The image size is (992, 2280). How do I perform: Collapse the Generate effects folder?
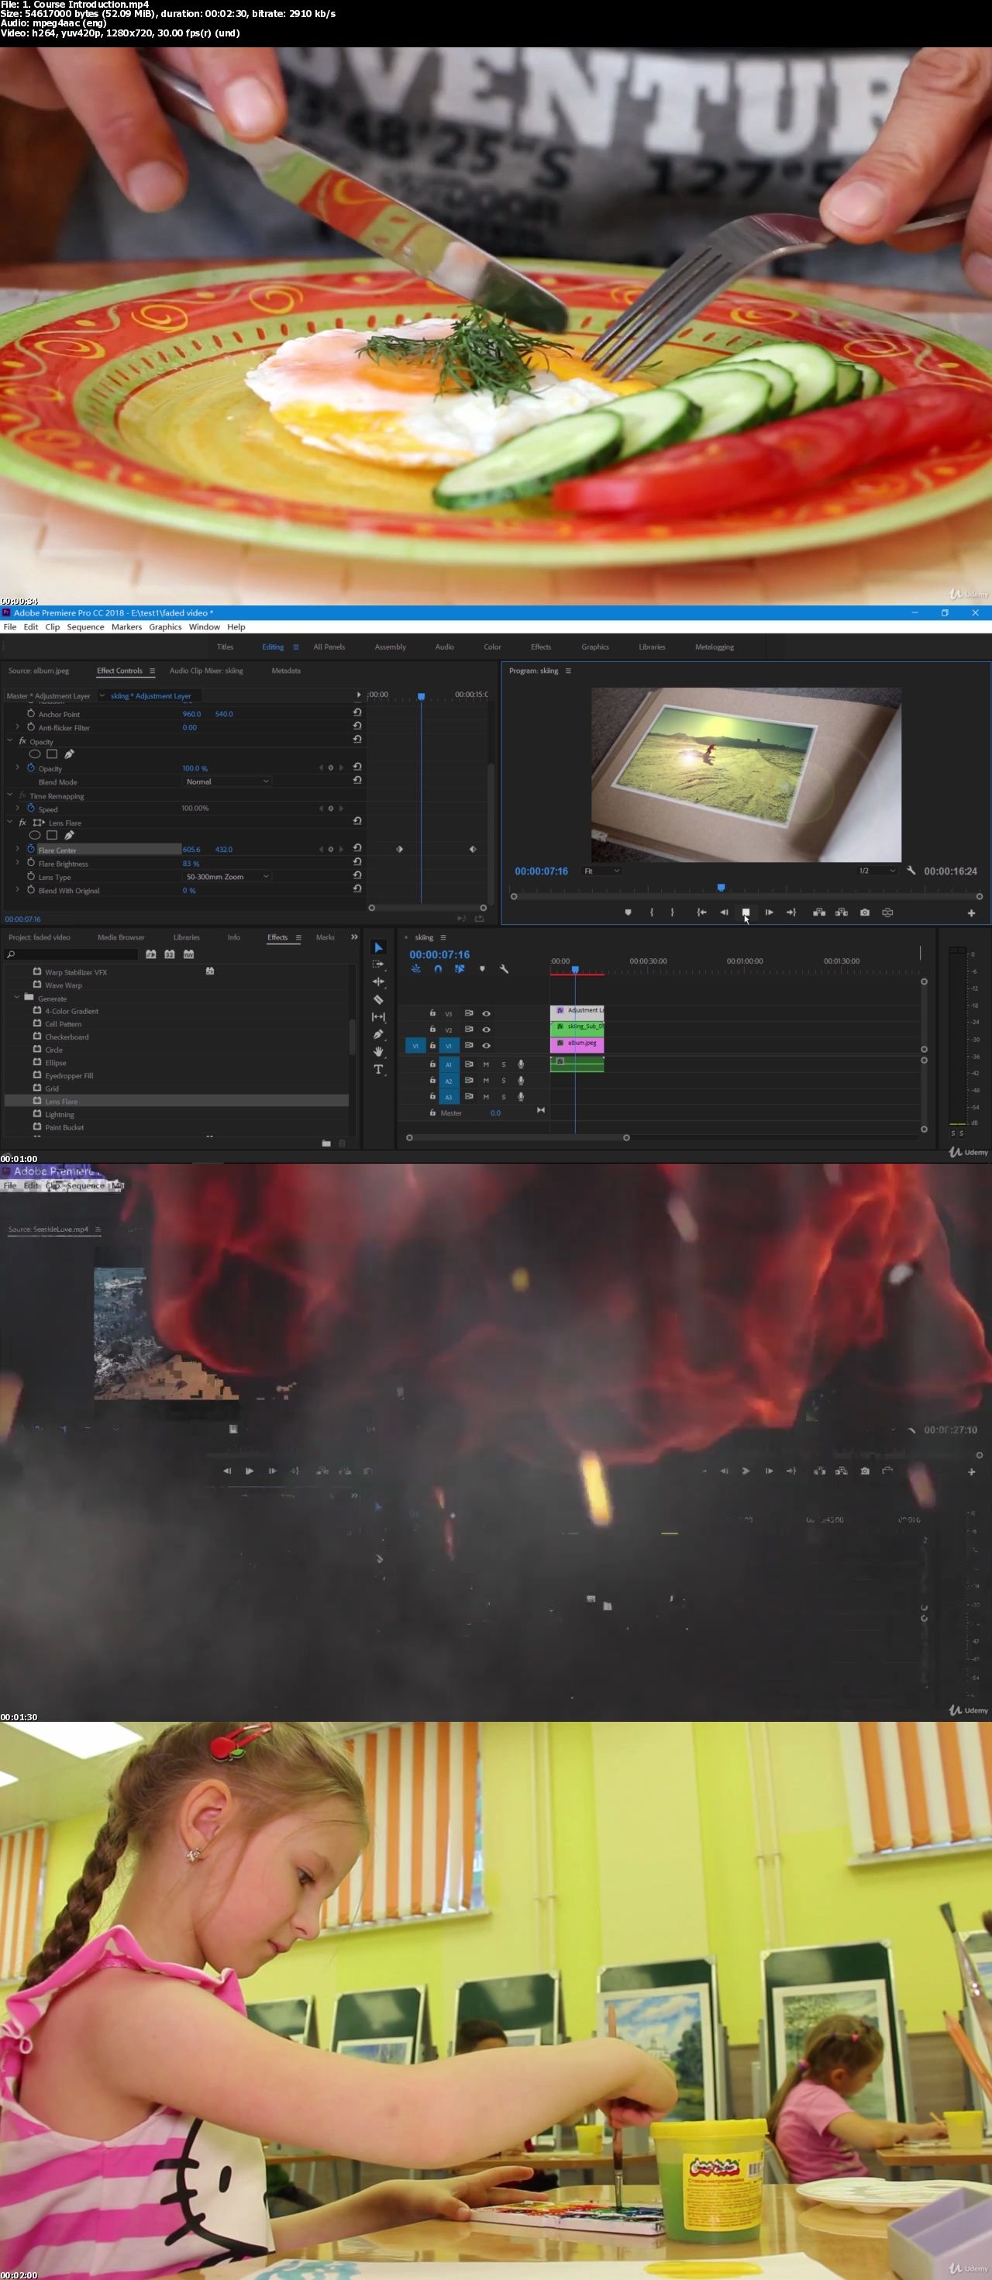pos(17,998)
